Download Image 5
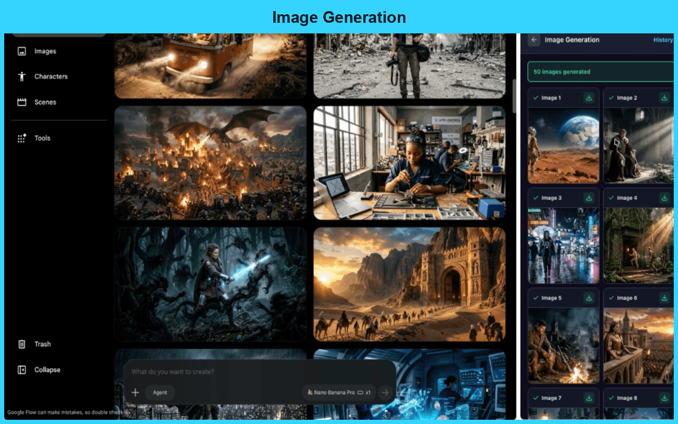Screen dimensions: 678x424 coord(588,298)
